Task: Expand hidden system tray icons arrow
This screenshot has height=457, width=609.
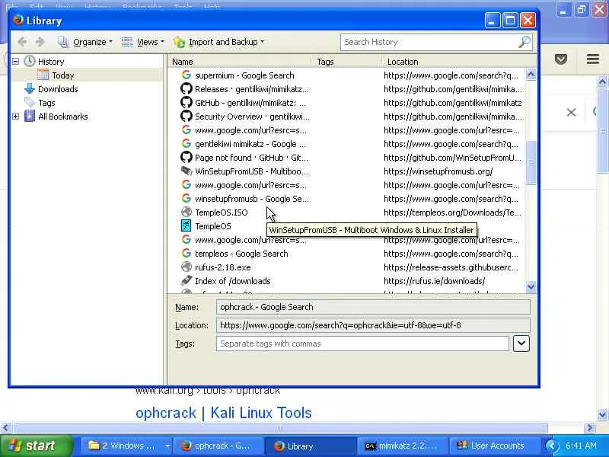Action: coord(551,446)
